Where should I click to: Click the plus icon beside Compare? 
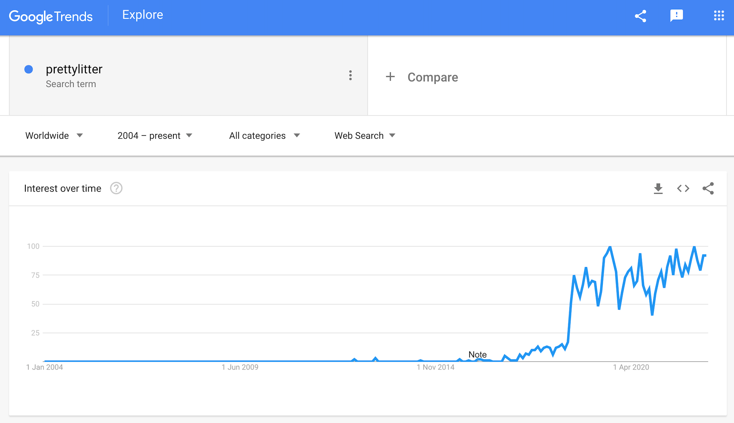coord(390,77)
